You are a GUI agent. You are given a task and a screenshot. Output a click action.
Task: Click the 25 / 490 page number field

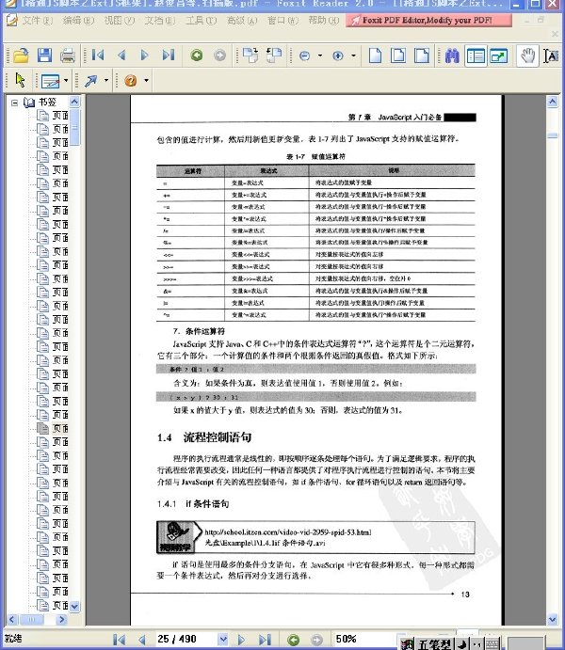[186, 639]
